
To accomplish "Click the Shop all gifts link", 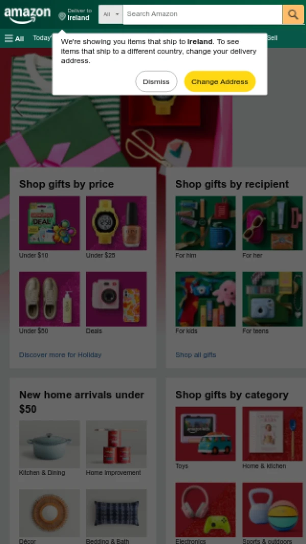I will click(196, 355).
